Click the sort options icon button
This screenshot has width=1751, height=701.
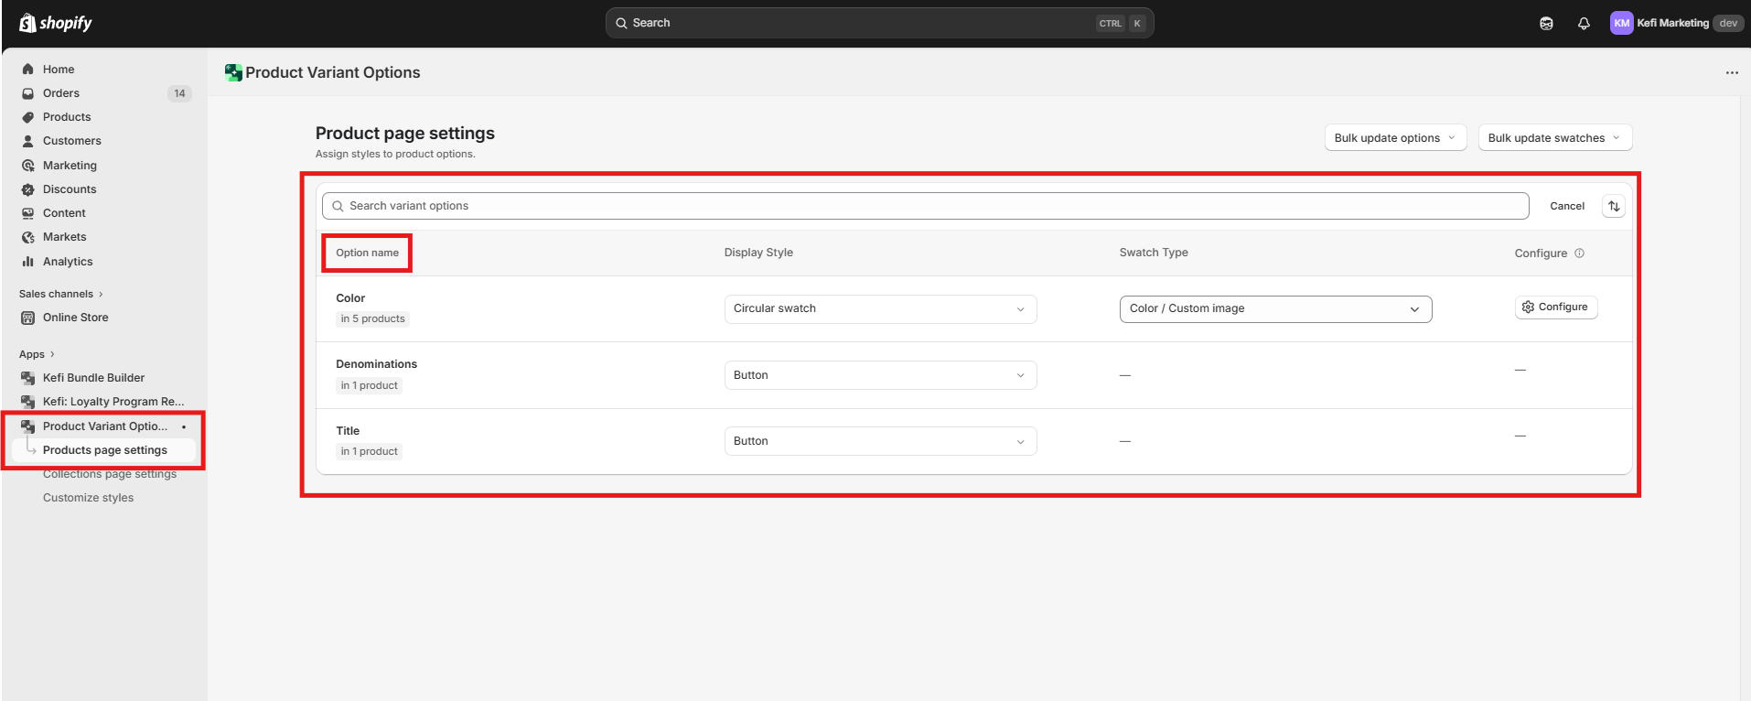point(1614,206)
